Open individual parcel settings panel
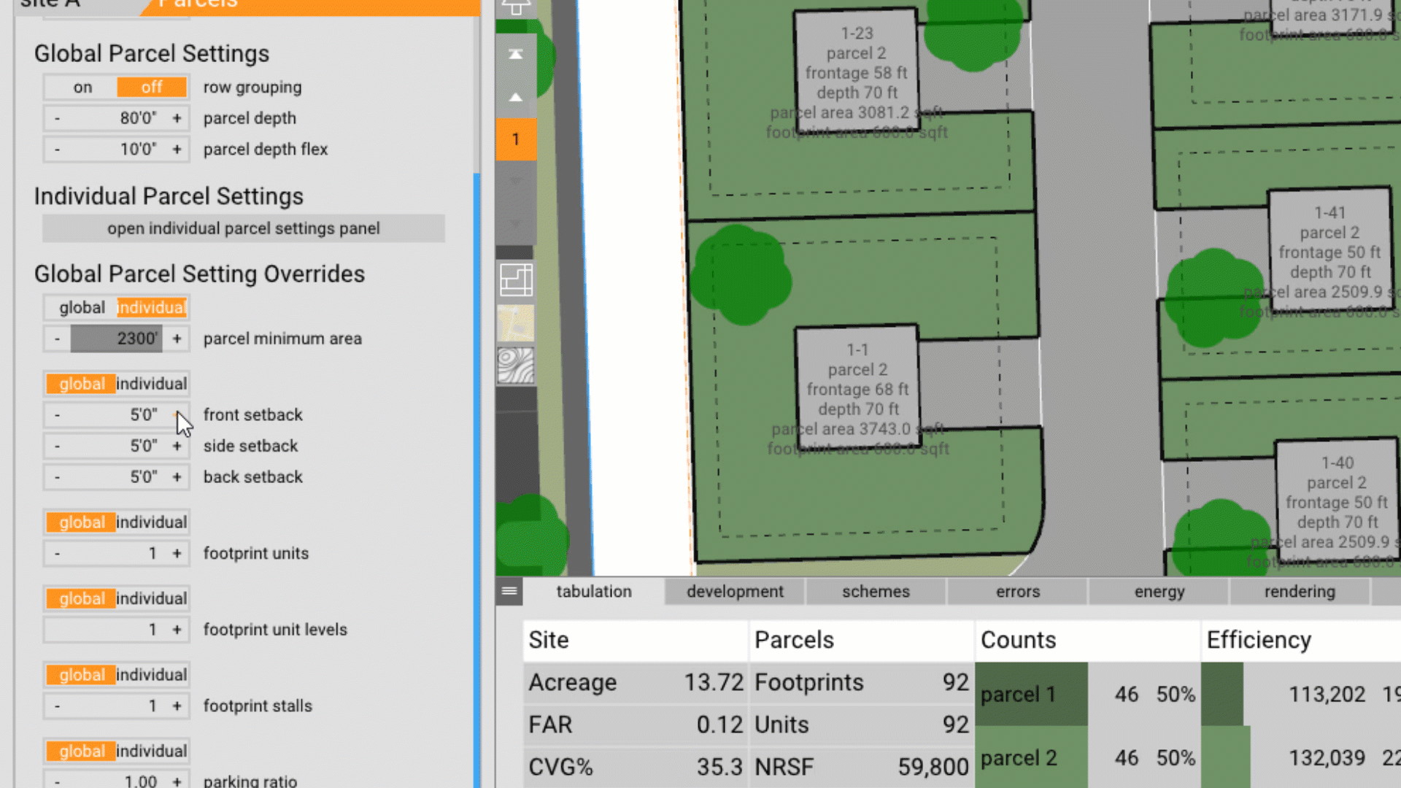Viewport: 1401px width, 788px height. (x=243, y=228)
